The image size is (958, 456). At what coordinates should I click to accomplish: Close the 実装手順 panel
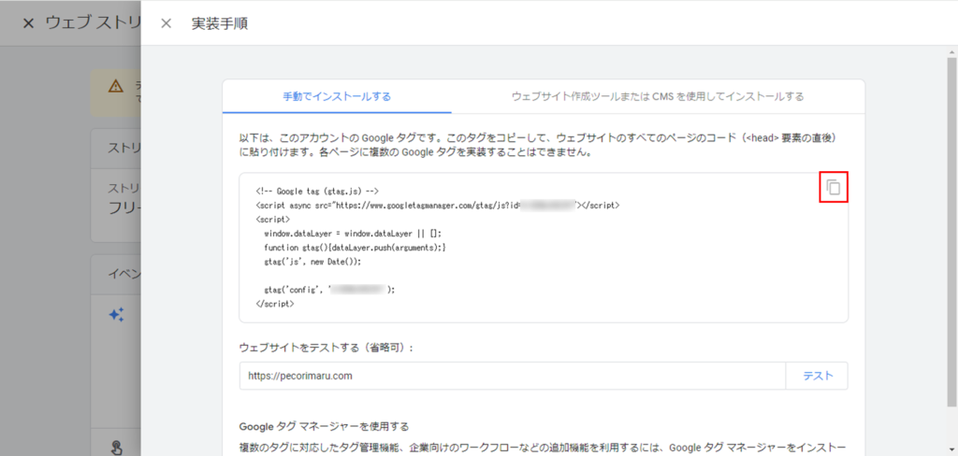tap(166, 23)
